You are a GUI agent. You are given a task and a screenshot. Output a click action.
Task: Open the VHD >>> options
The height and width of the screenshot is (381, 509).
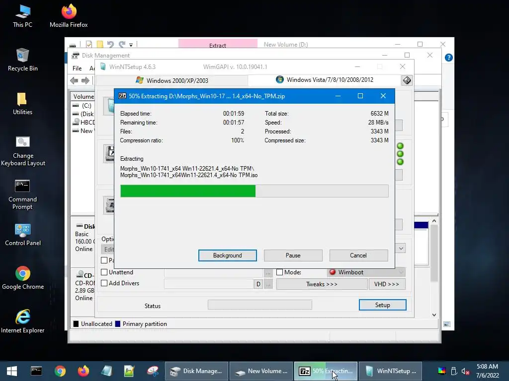[x=387, y=284]
